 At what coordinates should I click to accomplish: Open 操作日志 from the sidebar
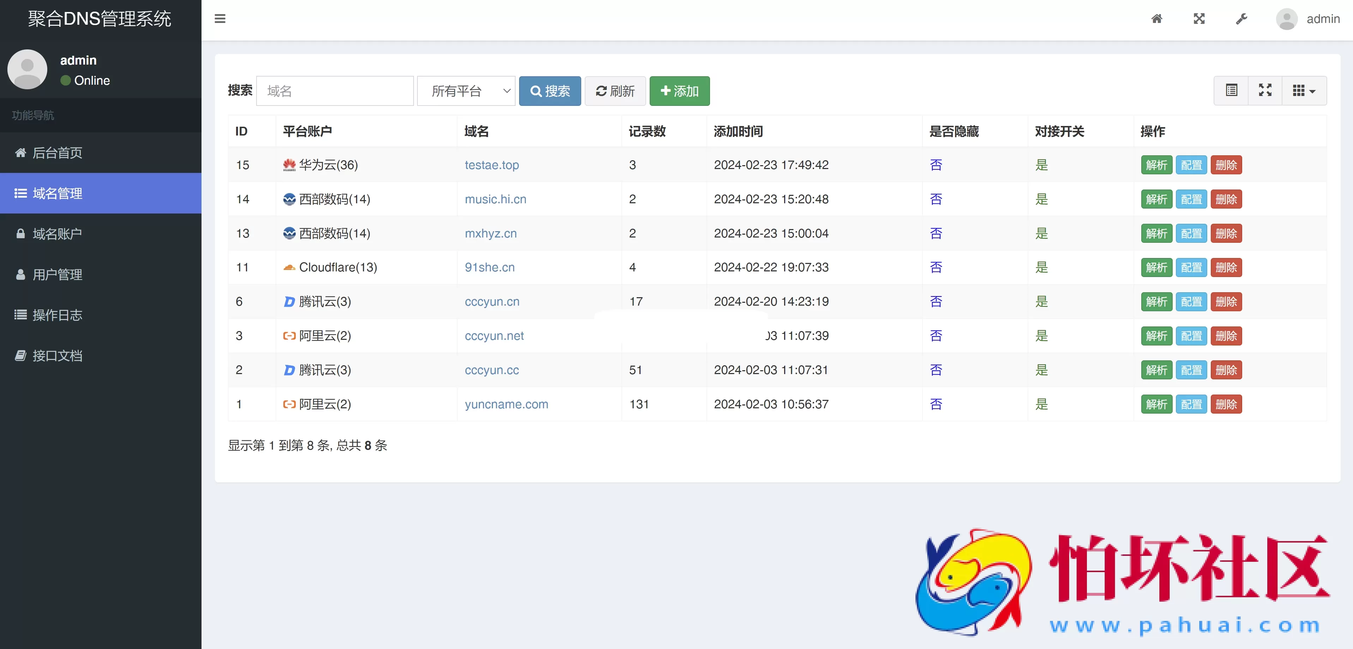(x=57, y=315)
